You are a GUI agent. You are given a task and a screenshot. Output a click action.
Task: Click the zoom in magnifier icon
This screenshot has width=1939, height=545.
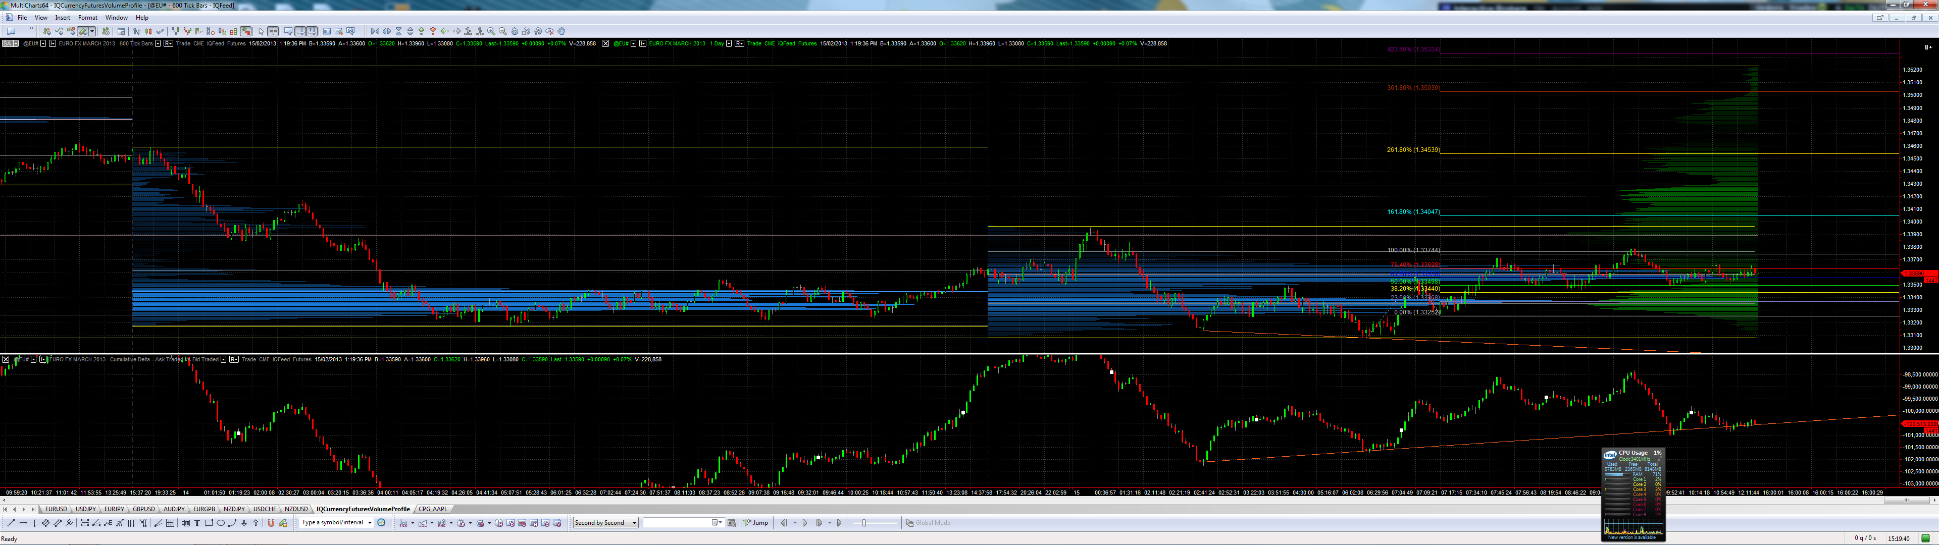491,32
